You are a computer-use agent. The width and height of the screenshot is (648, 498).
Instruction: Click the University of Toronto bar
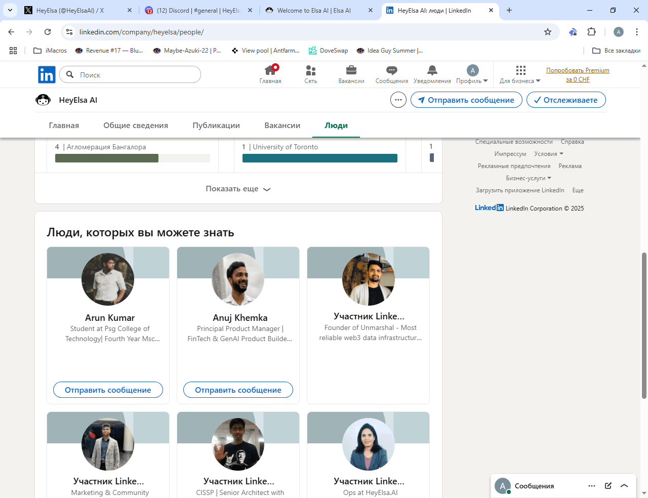[320, 158]
